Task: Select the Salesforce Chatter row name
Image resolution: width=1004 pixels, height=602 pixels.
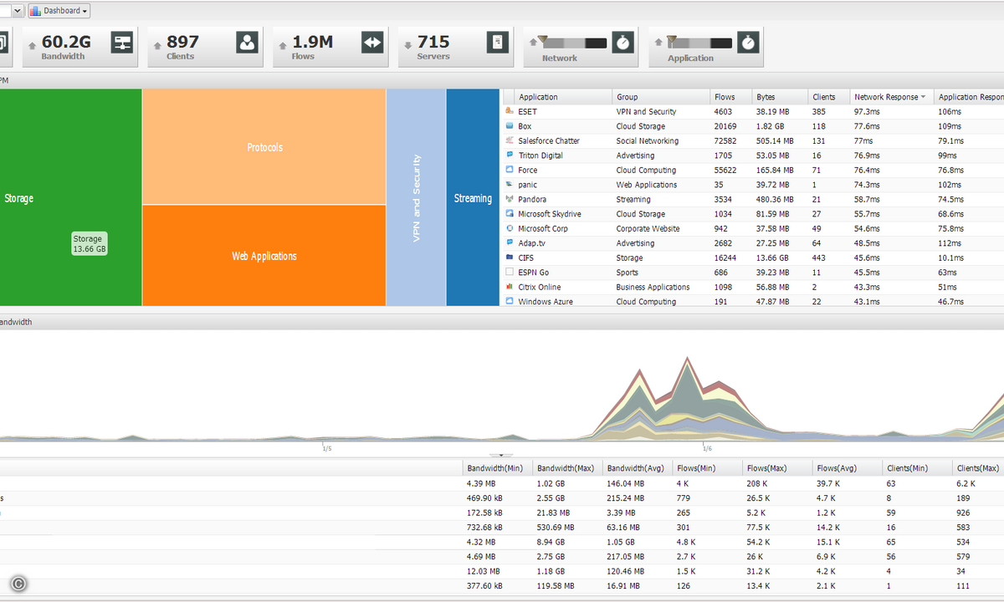Action: pos(549,140)
